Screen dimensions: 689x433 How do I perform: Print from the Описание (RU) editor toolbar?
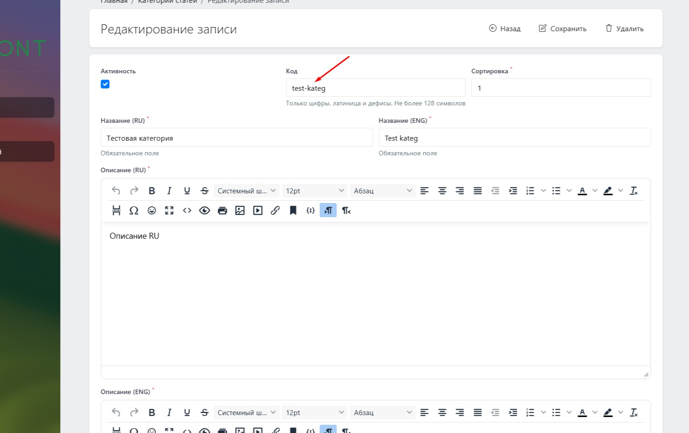(x=222, y=211)
